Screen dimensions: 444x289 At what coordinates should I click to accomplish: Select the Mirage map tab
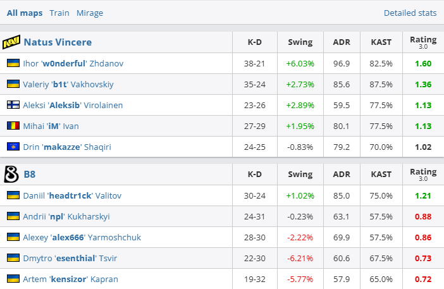[90, 13]
